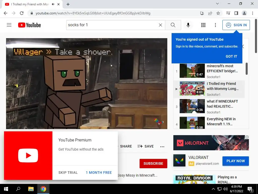This screenshot has height=194, width=258.
Task: Install app icon in address bar
Action: click(x=202, y=13)
